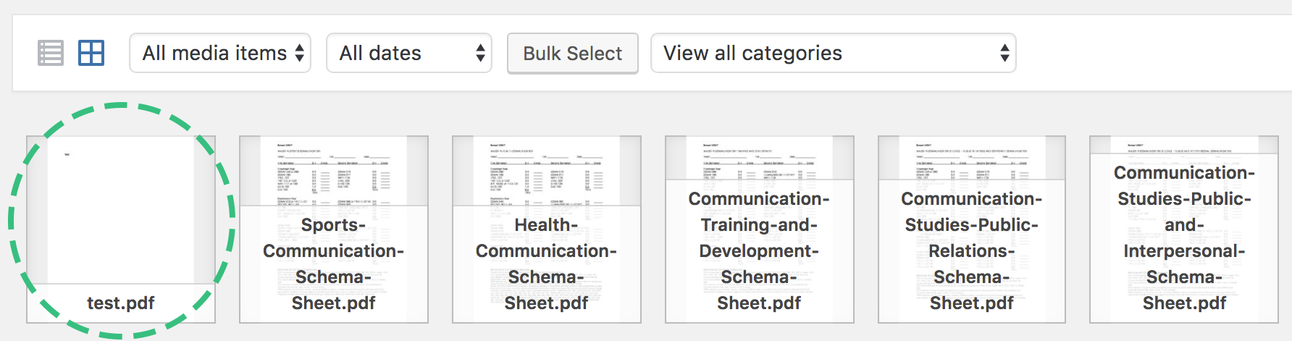Select the test.pdf thumbnail
The height and width of the screenshot is (341, 1292).
point(121,230)
